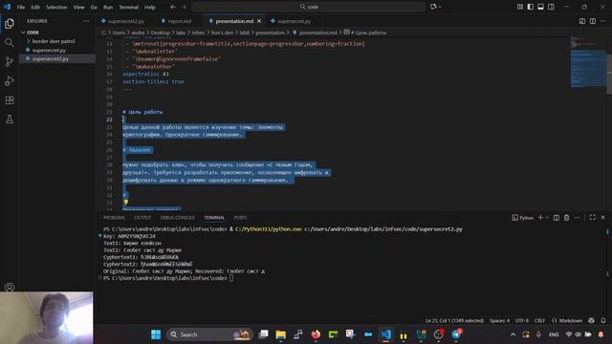Open the Source Control view
The height and width of the screenshot is (344, 612).
click(10, 61)
